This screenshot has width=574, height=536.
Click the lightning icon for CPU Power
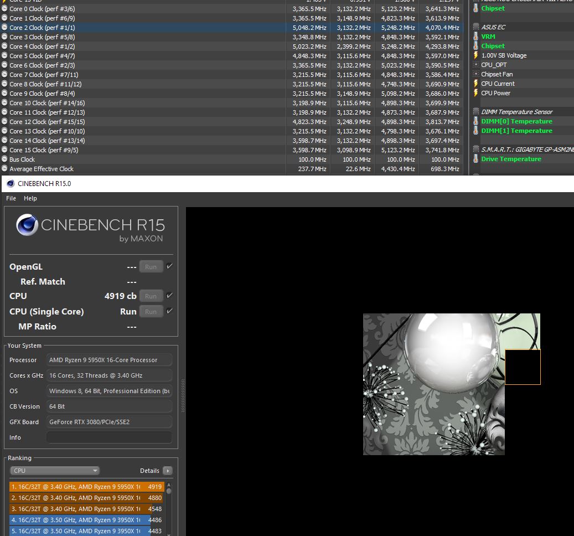(475, 93)
